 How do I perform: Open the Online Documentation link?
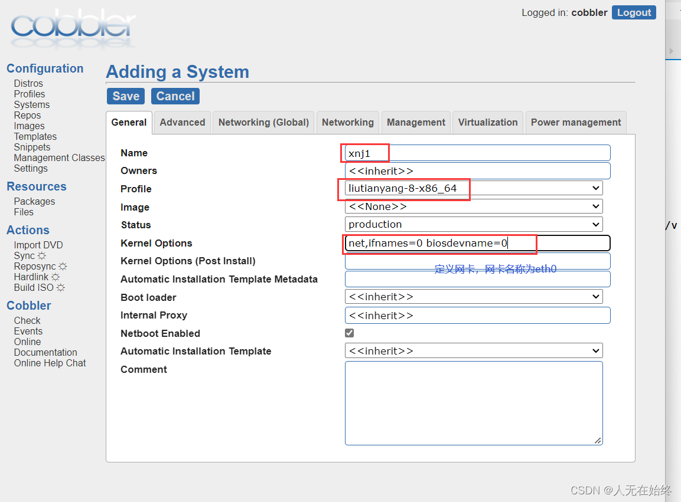pyautogui.click(x=45, y=347)
